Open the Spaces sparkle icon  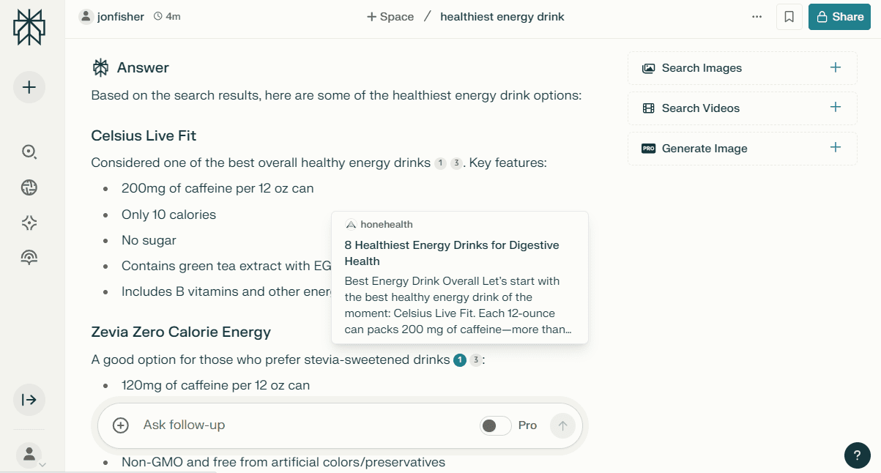[29, 223]
